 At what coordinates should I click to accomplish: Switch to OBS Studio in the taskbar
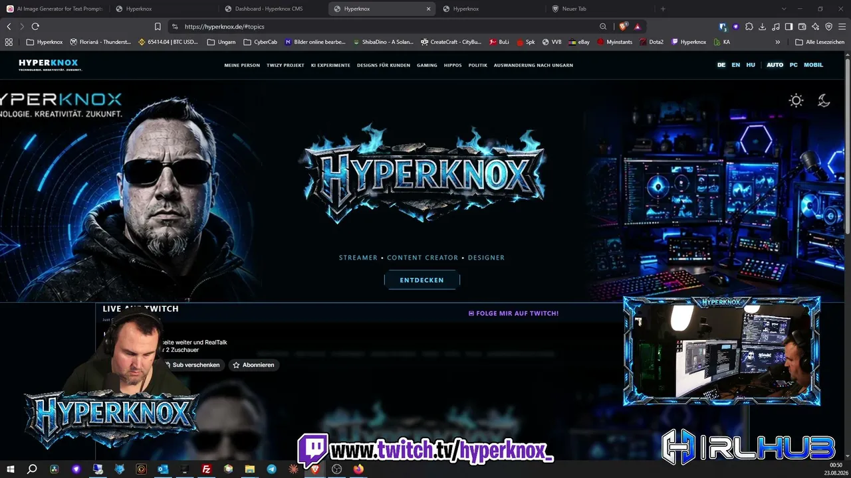[x=337, y=469]
